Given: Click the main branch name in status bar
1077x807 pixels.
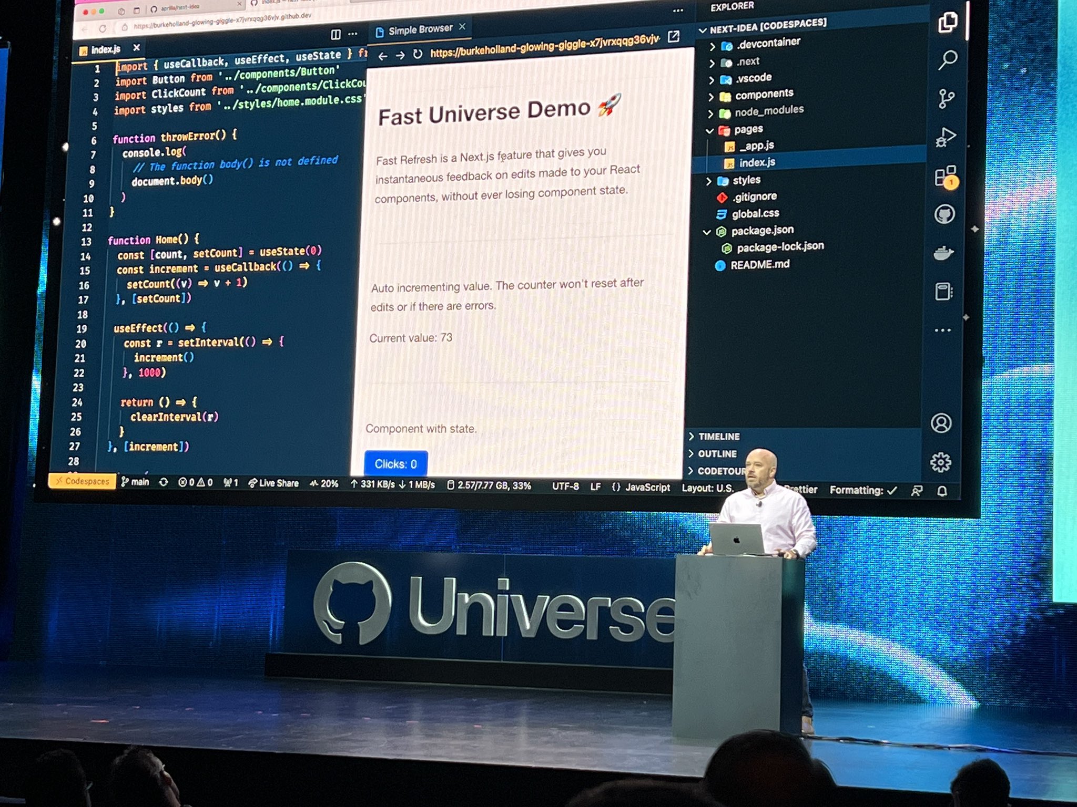Looking at the screenshot, I should tap(138, 482).
